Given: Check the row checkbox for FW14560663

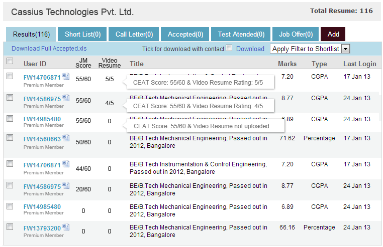Looking at the screenshot, I should (x=10, y=137).
